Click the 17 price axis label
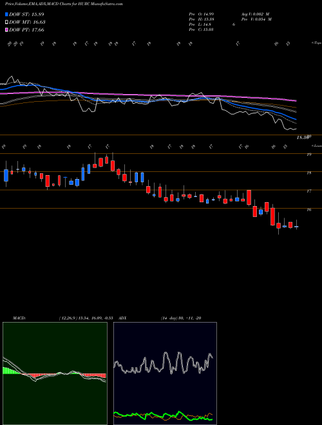The width and height of the screenshot is (322, 425). (x=308, y=191)
